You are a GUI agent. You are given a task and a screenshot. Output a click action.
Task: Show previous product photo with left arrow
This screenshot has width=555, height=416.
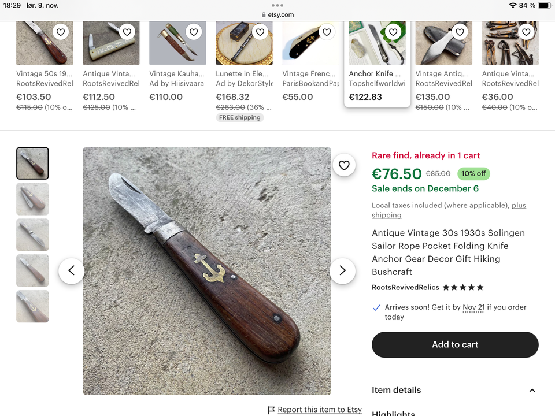coord(72,270)
